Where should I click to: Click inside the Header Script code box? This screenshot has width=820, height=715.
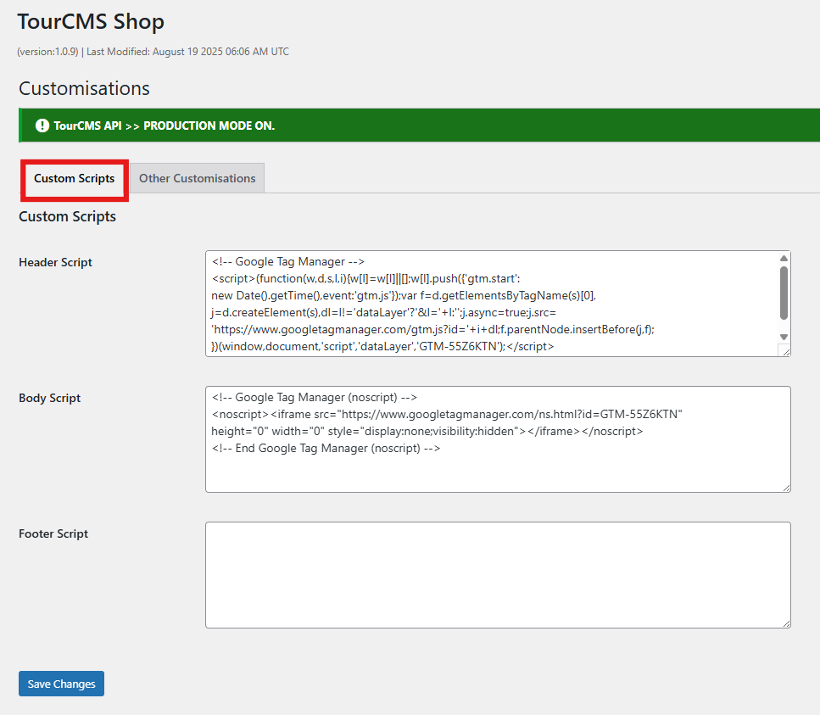coord(492,304)
